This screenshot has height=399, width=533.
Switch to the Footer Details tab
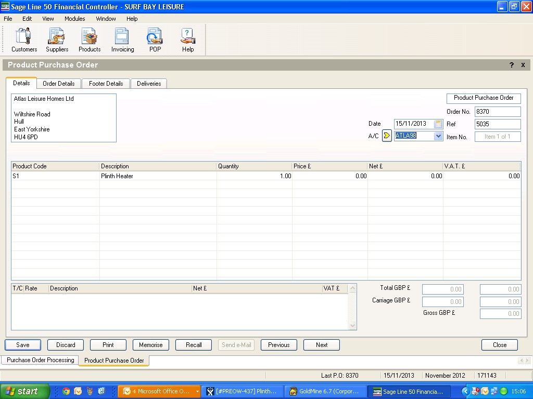[x=106, y=84]
